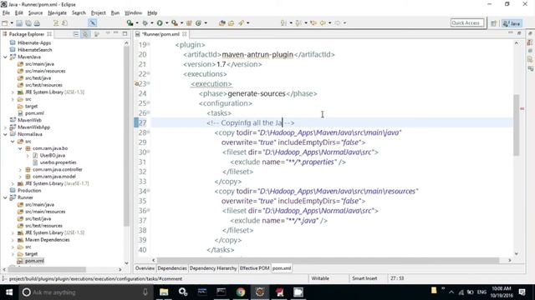Click the Open Type toolbar icon
Viewport: 535px width, 300px height.
[222, 23]
